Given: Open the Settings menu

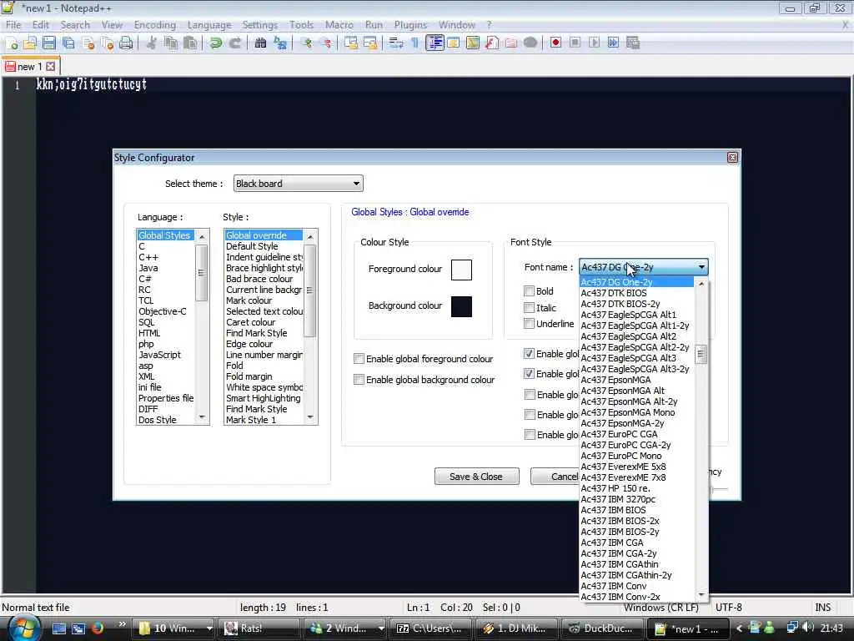Looking at the screenshot, I should pyautogui.click(x=260, y=25).
